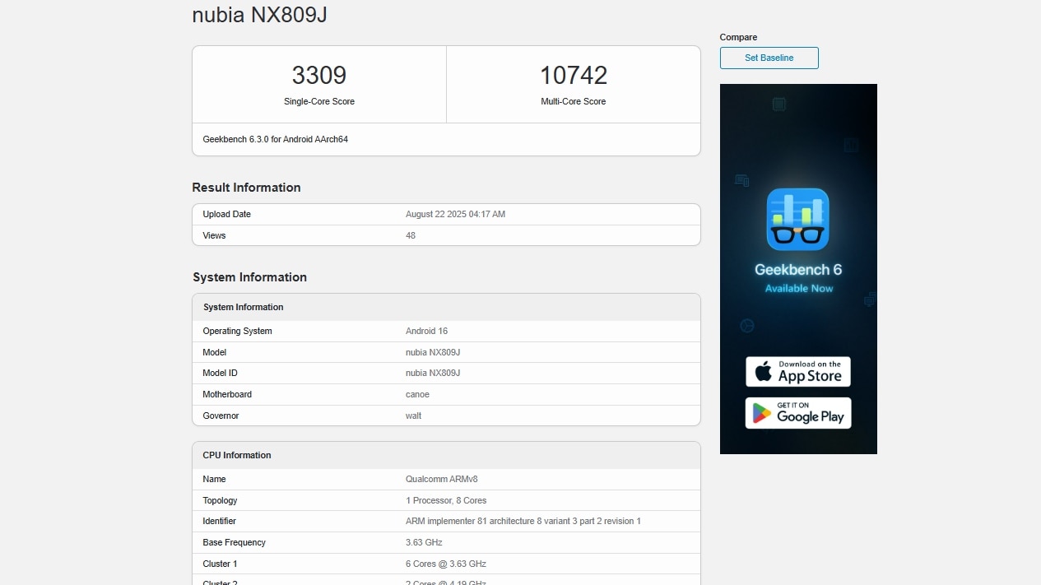Click the Model ID row label
The image size is (1041, 585).
pos(220,374)
